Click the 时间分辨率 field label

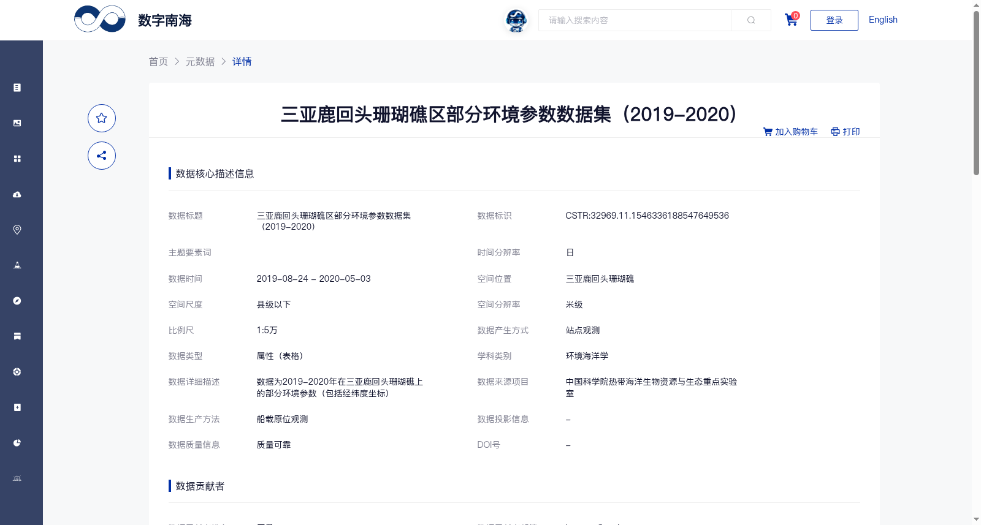[x=498, y=252]
